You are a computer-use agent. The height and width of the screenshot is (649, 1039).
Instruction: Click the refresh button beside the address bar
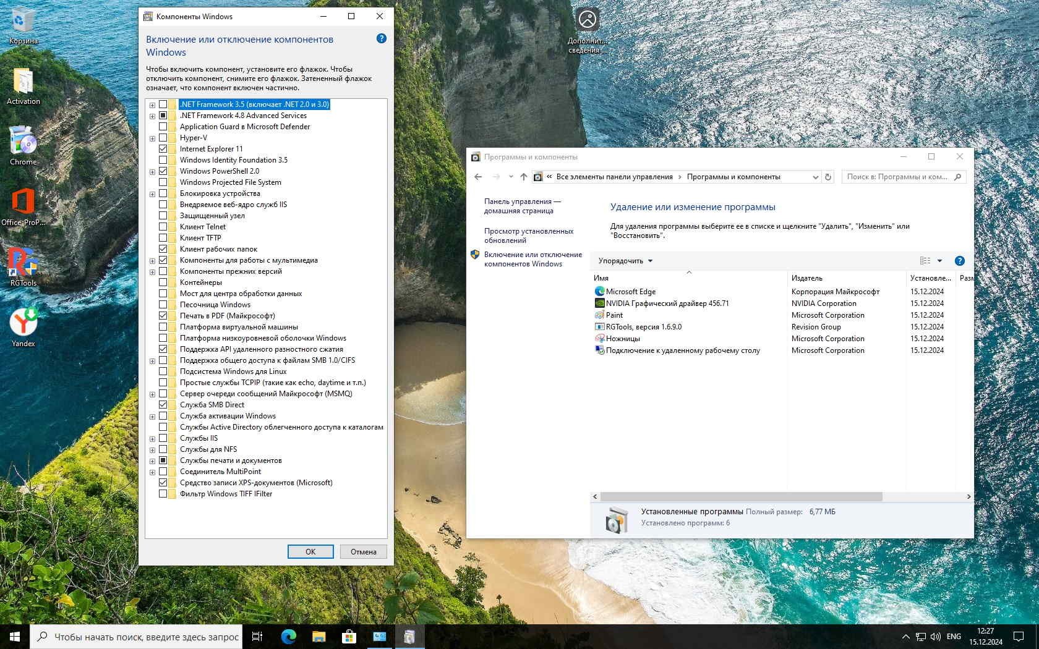(x=829, y=177)
